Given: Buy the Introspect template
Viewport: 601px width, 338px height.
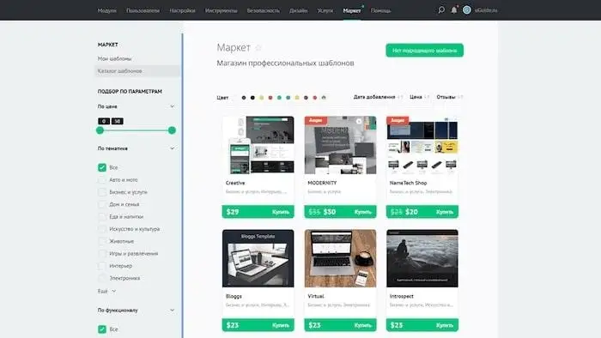Looking at the screenshot, I should 445,325.
